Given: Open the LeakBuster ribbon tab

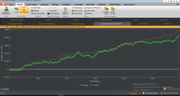Looking at the screenshot, I should (x=102, y=5).
